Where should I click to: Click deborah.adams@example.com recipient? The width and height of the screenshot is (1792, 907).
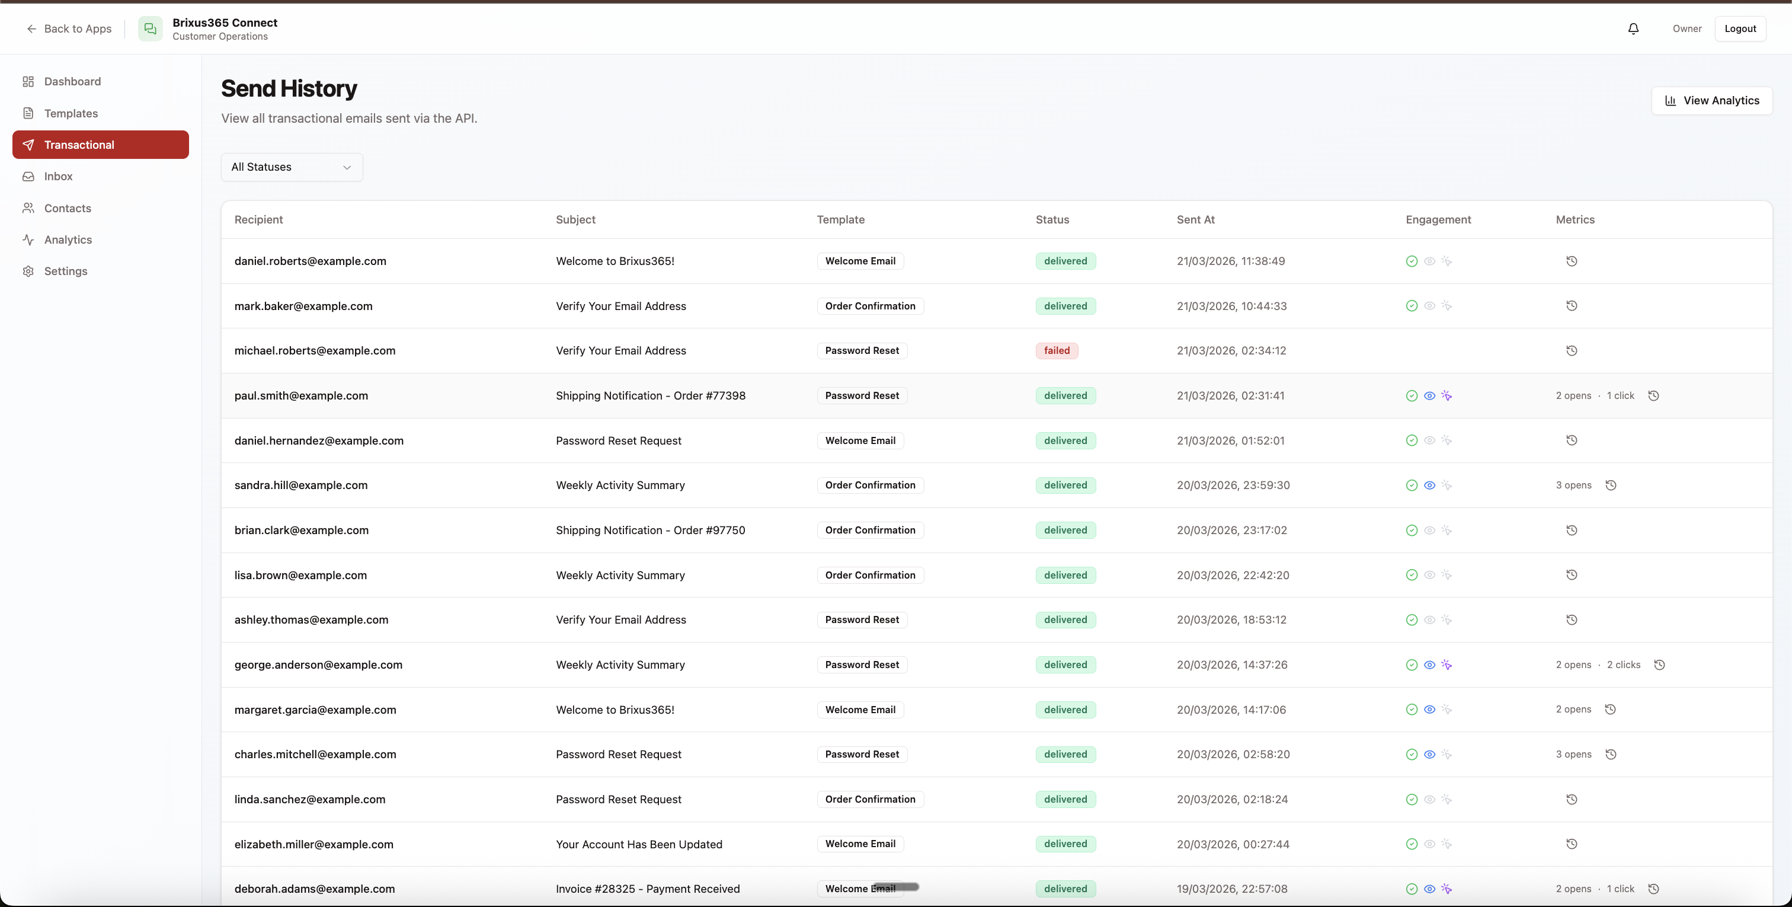pos(315,889)
